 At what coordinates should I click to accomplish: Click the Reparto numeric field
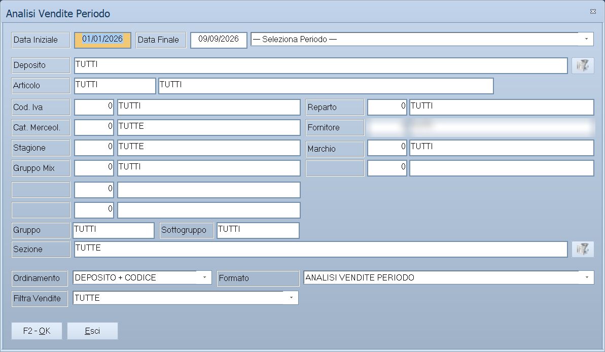click(x=387, y=108)
